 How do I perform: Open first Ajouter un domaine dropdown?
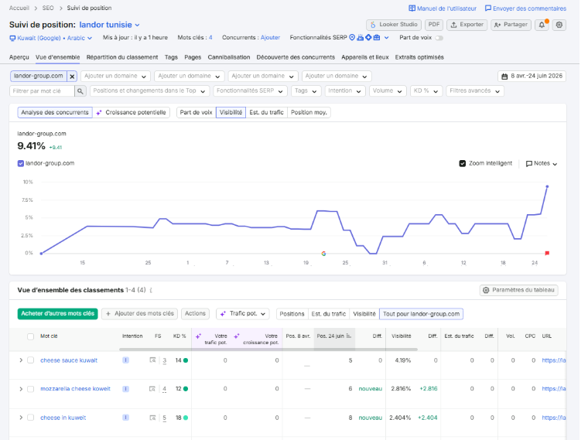(115, 76)
